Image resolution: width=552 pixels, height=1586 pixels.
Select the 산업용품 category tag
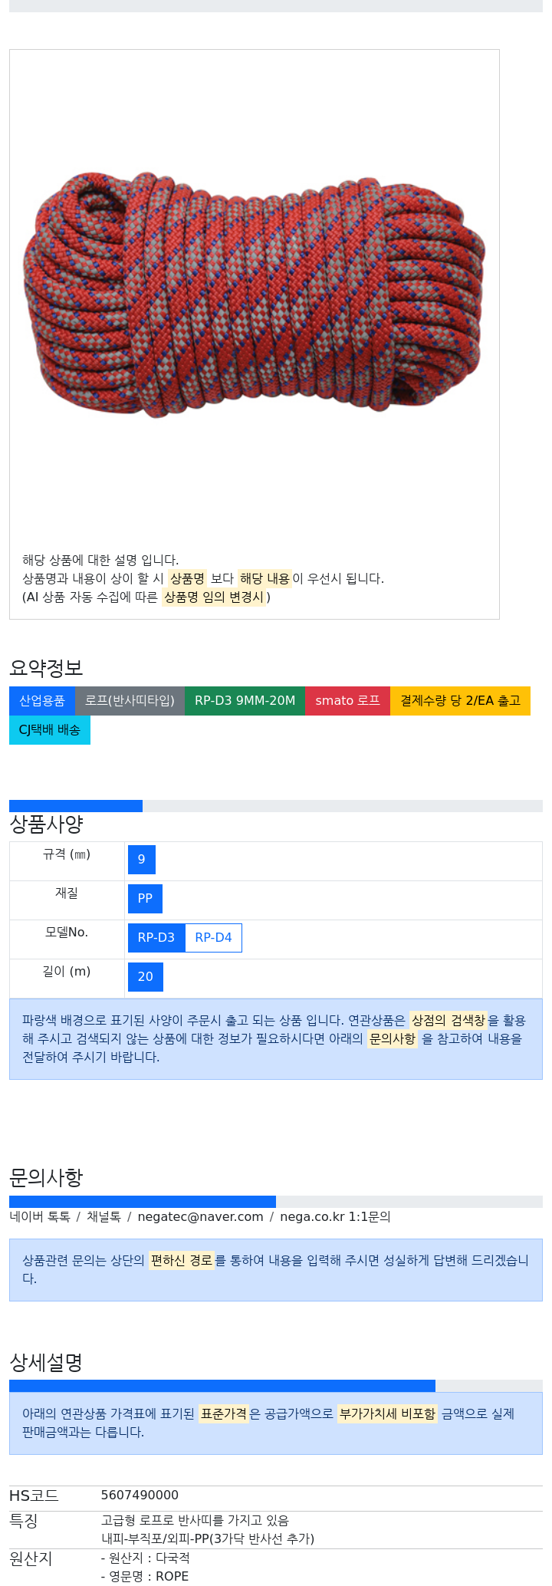[42, 701]
